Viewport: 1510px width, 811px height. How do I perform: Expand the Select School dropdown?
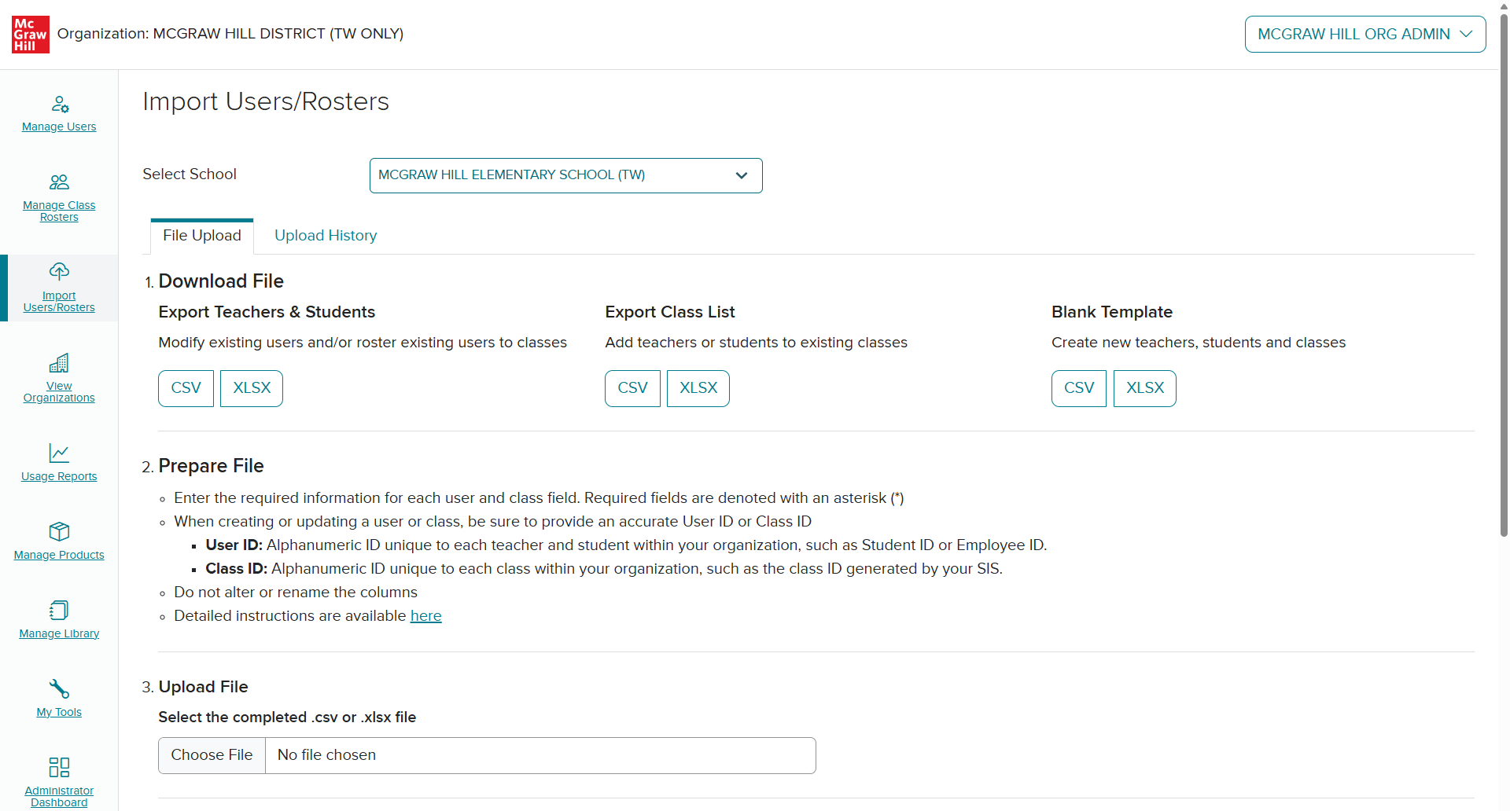[566, 175]
